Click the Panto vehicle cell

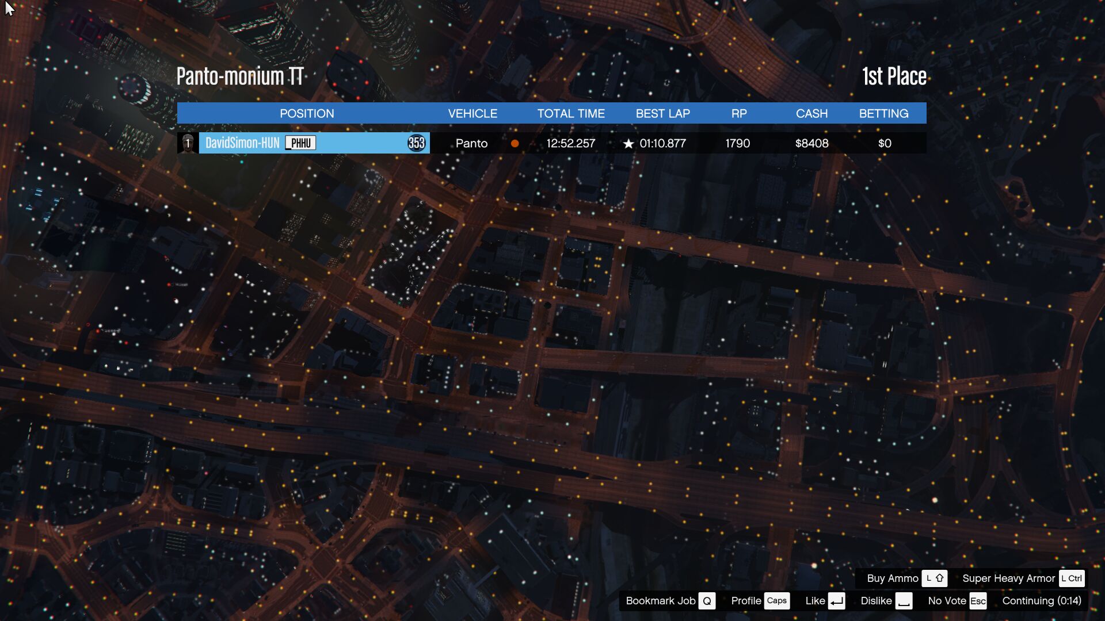471,144
